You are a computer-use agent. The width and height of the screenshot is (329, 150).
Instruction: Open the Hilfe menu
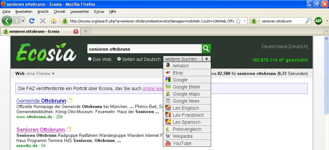point(113,12)
